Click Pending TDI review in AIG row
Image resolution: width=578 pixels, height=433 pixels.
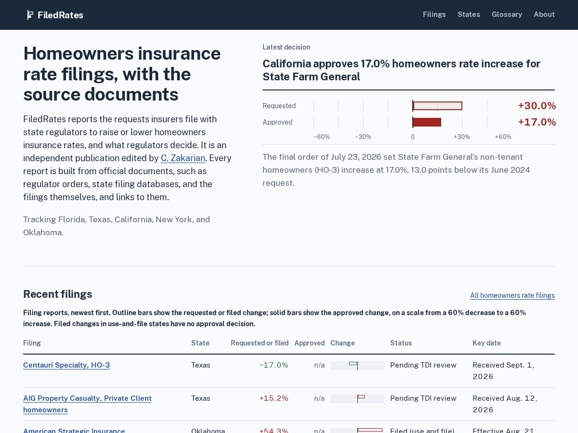[423, 398]
